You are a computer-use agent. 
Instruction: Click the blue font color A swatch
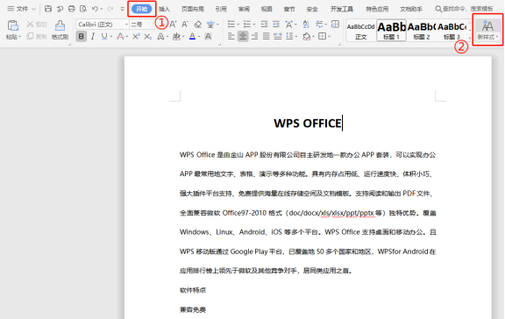(192, 37)
